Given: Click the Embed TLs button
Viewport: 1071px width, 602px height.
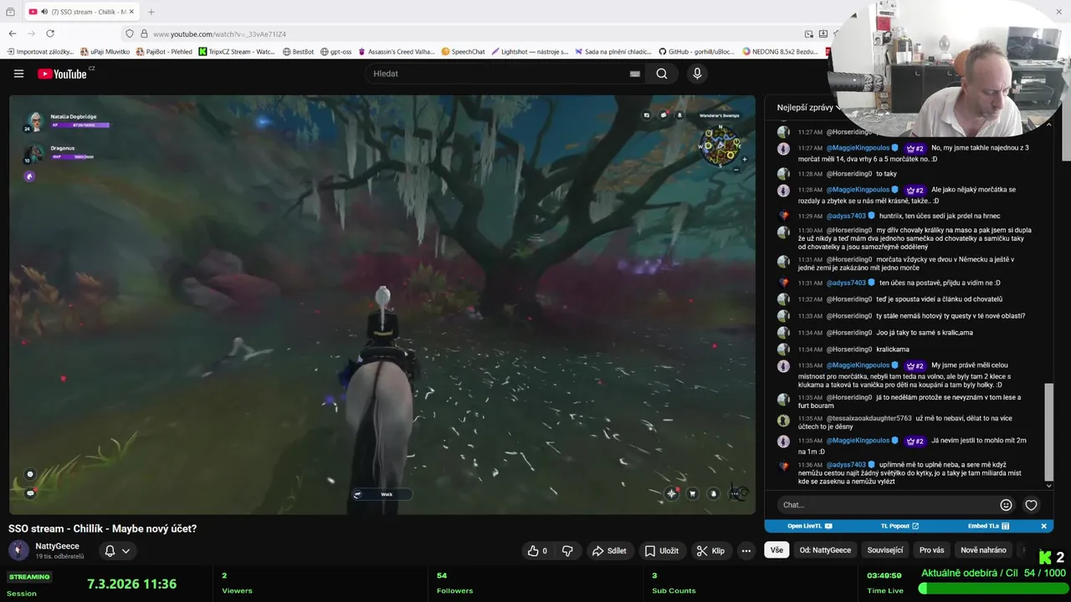Looking at the screenshot, I should [x=988, y=526].
